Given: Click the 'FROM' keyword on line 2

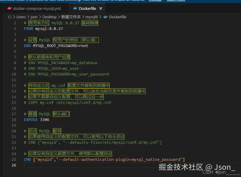Looking at the screenshot, I should pos(28,29).
